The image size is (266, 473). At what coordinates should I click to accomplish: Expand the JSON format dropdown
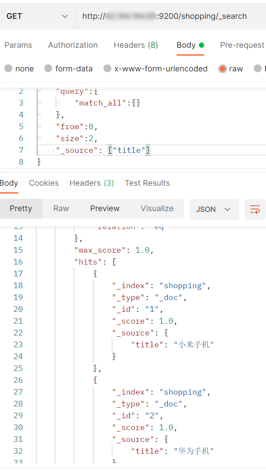point(213,209)
